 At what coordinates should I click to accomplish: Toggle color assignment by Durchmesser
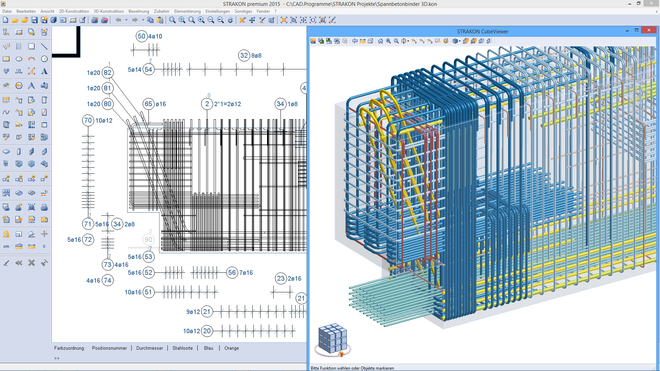point(150,348)
